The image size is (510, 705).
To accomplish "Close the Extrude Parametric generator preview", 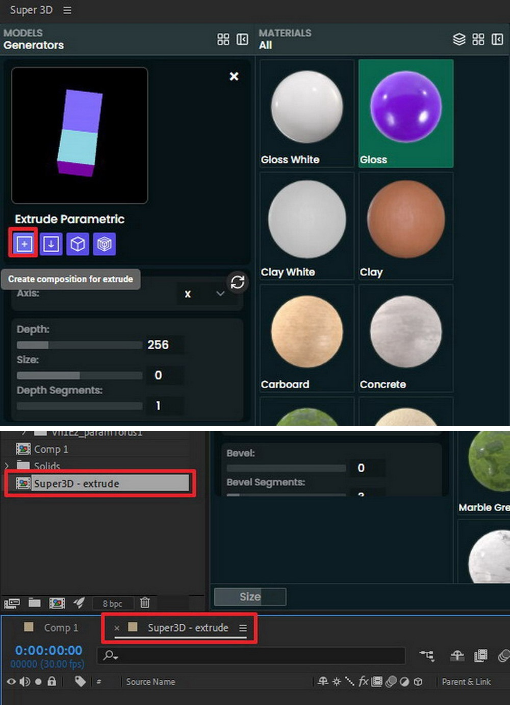I will point(234,76).
